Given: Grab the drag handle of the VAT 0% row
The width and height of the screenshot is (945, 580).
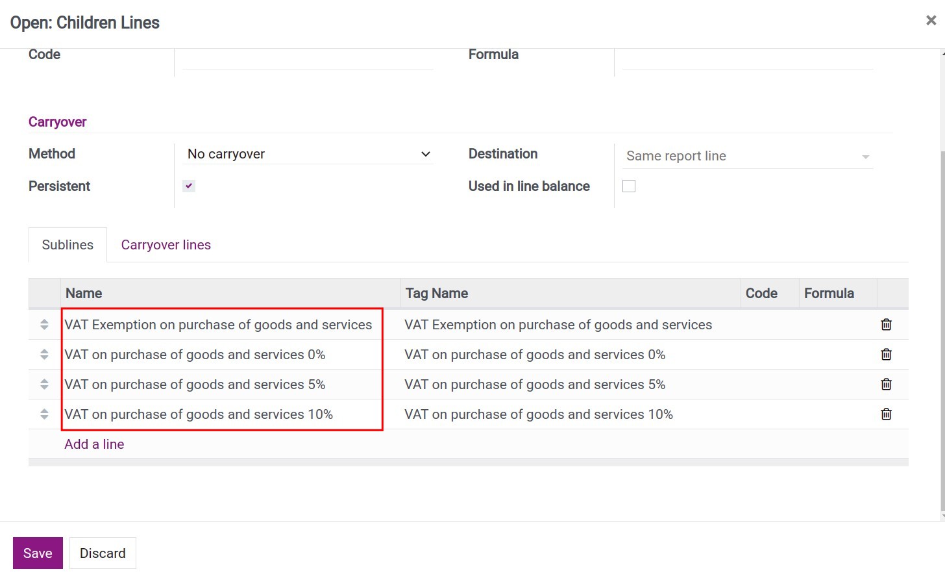Looking at the screenshot, I should [43, 354].
